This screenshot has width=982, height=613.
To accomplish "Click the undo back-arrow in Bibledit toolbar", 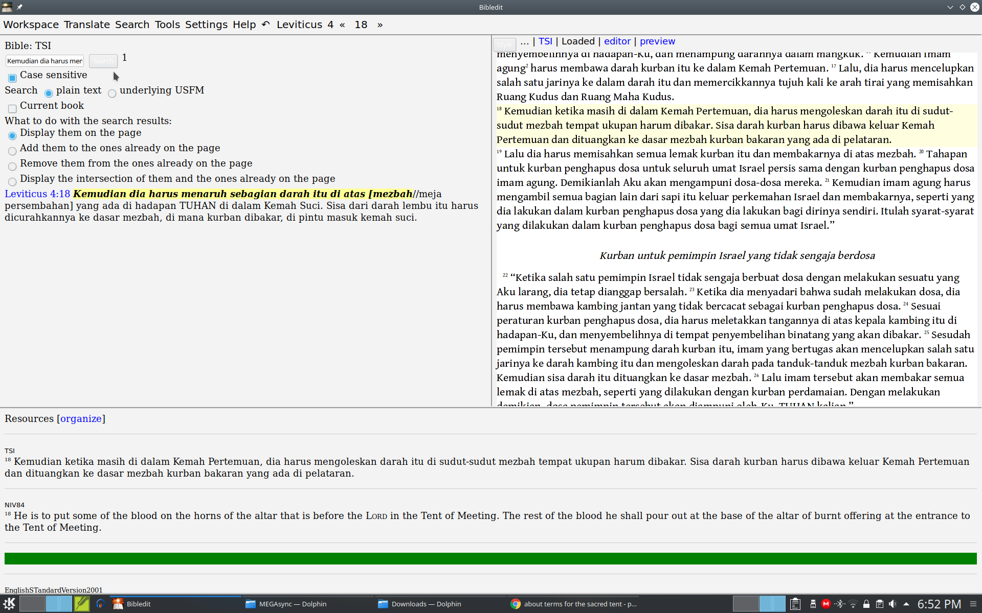I will (x=266, y=25).
